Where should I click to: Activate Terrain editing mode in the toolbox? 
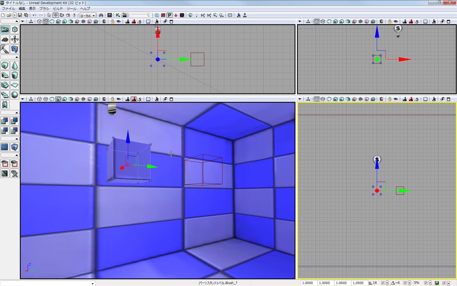tap(5, 39)
